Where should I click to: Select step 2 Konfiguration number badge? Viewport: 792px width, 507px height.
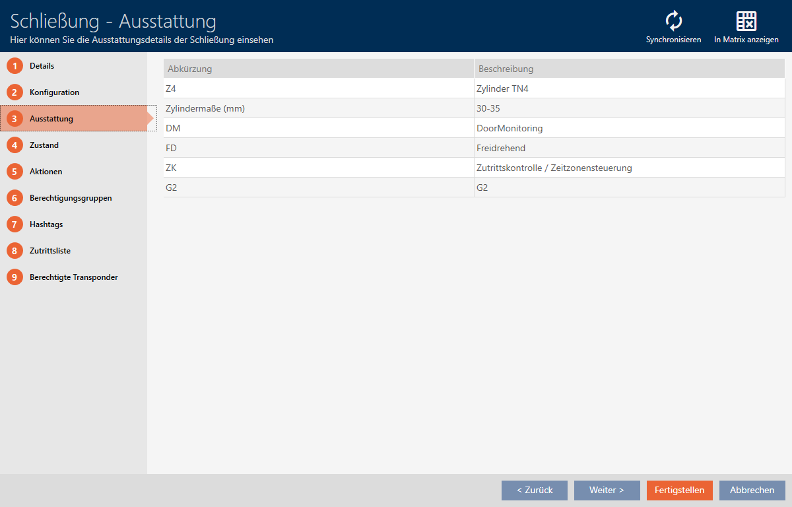15,92
